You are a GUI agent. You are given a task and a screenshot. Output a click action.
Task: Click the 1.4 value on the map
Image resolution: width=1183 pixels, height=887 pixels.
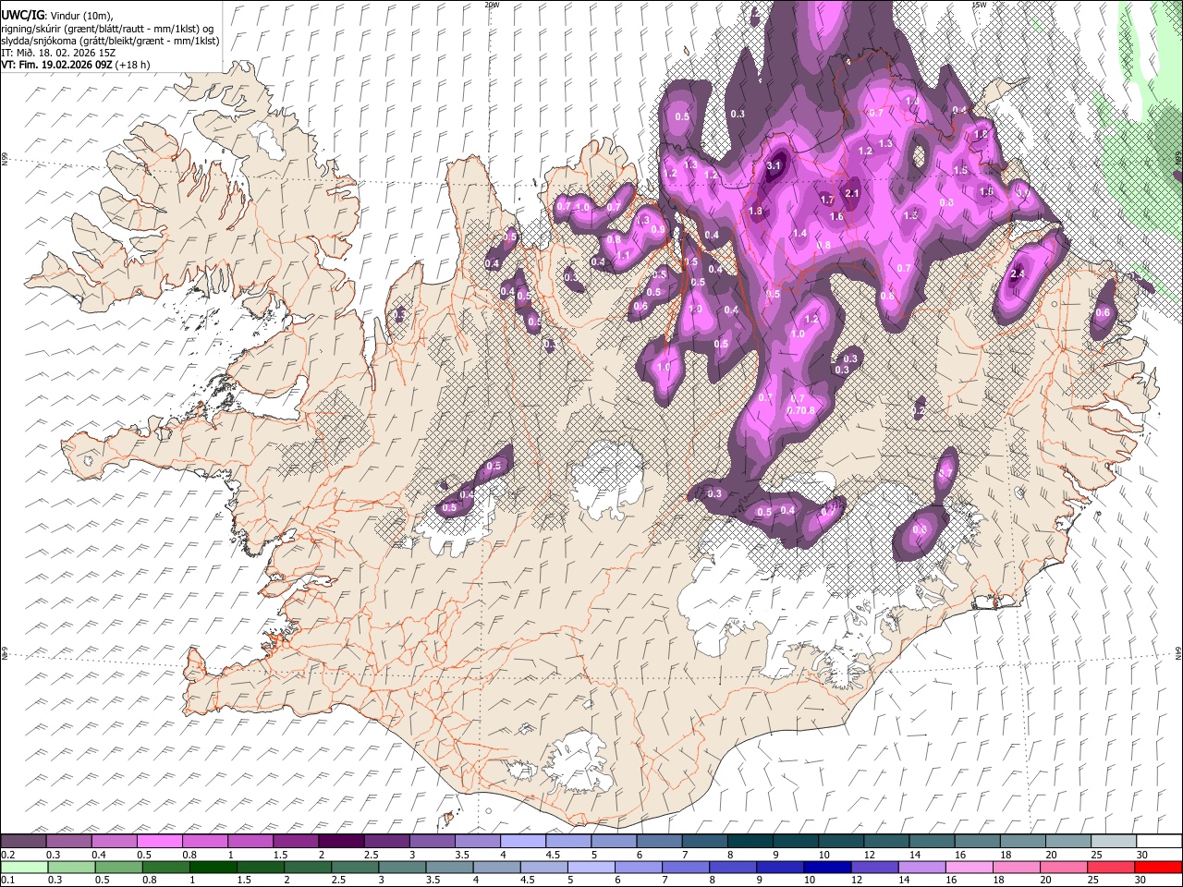[x=799, y=234]
